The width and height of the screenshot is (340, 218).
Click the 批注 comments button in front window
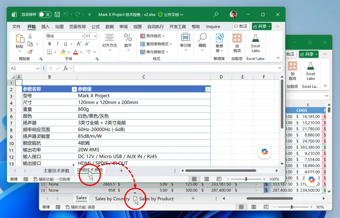[241, 26]
